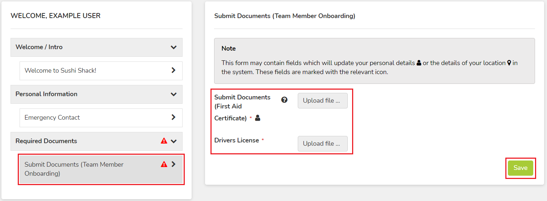Viewport: 547px width, 201px height.
Task: Click the help question mark icon
Action: coord(284,100)
